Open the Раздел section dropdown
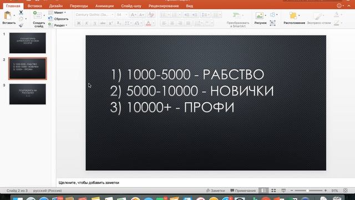 pos(58,26)
